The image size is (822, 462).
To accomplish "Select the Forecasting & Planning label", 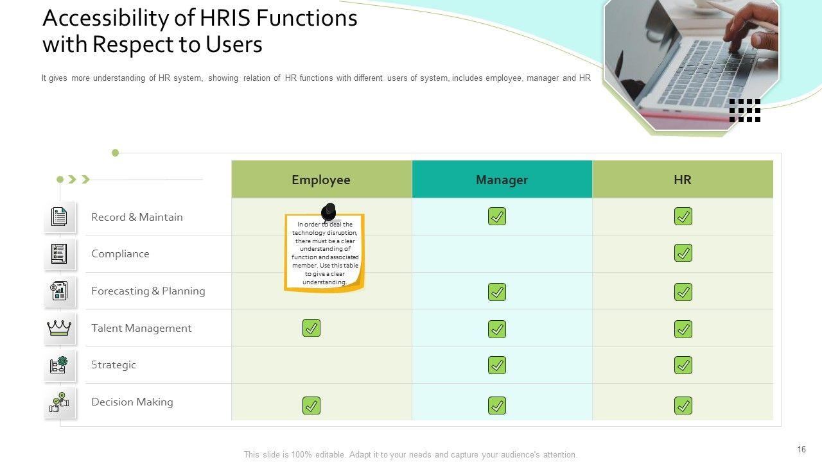I will [148, 291].
